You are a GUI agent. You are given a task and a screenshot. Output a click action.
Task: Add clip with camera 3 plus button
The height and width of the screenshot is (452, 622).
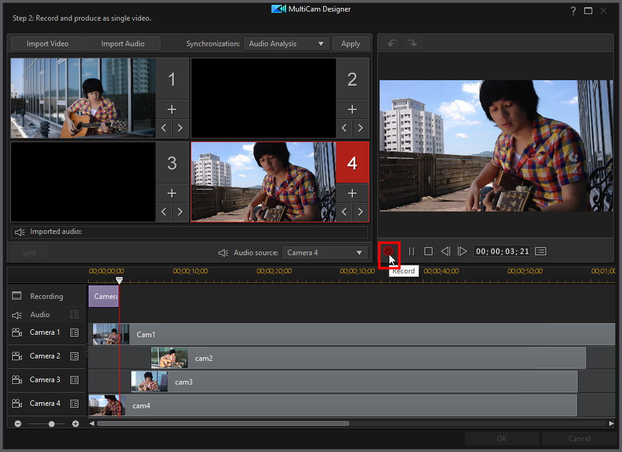point(172,193)
